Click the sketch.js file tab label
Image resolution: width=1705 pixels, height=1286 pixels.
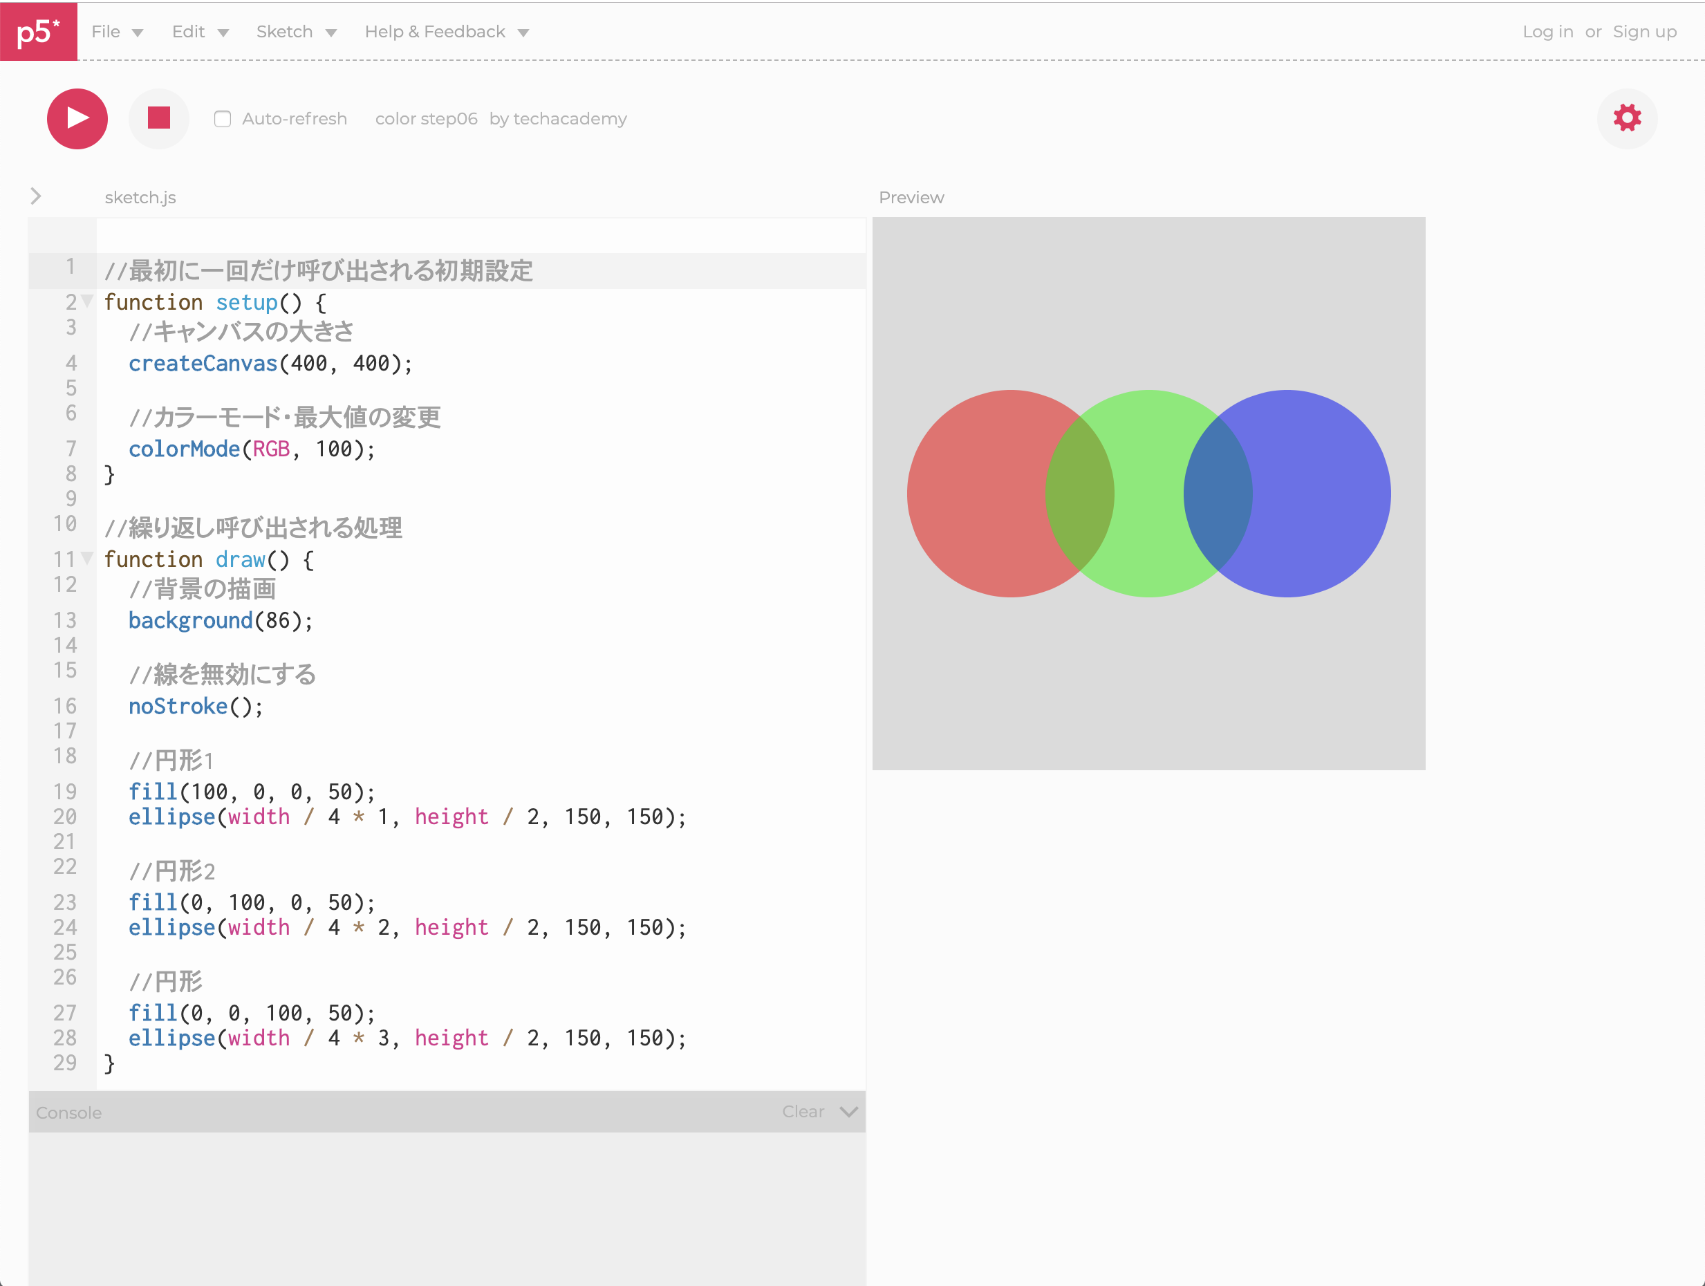pos(140,197)
